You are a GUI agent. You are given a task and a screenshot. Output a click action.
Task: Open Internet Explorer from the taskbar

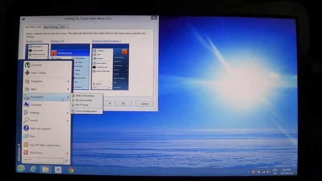pos(33,169)
